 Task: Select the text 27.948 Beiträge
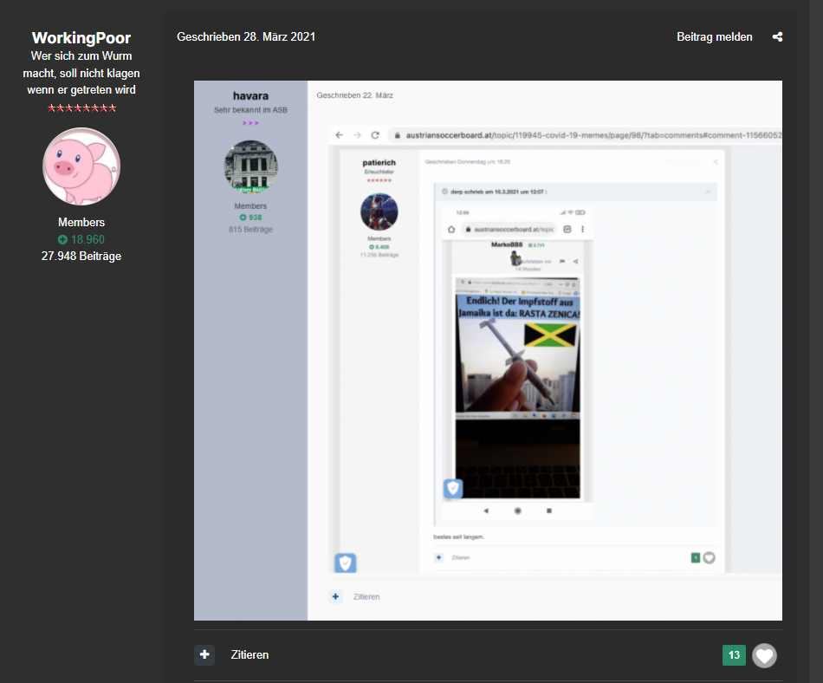[81, 257]
